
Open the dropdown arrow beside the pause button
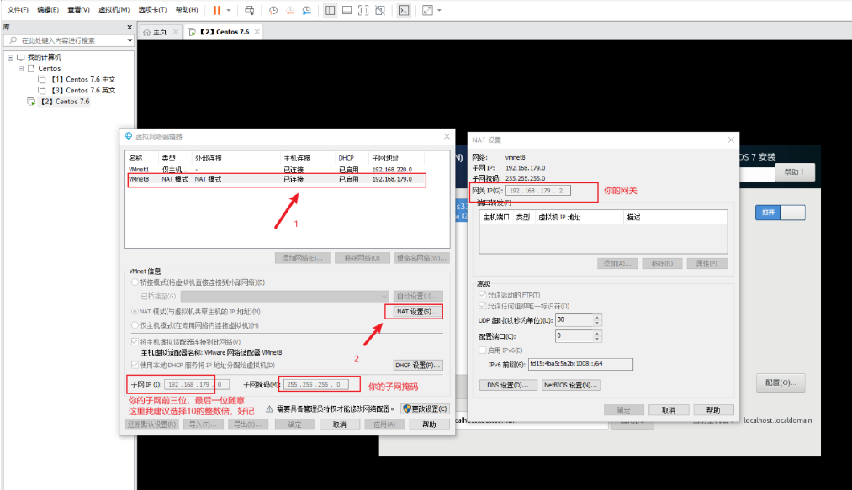[228, 10]
